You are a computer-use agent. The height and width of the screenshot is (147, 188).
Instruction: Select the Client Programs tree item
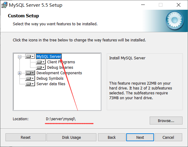tap(61, 62)
